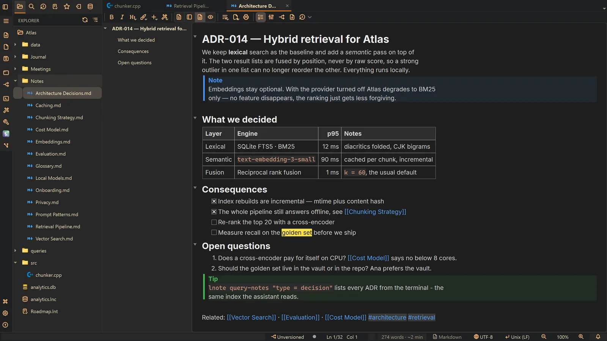Open the history toolbar dropdown arrow
The width and height of the screenshot is (607, 341).
coord(310,17)
